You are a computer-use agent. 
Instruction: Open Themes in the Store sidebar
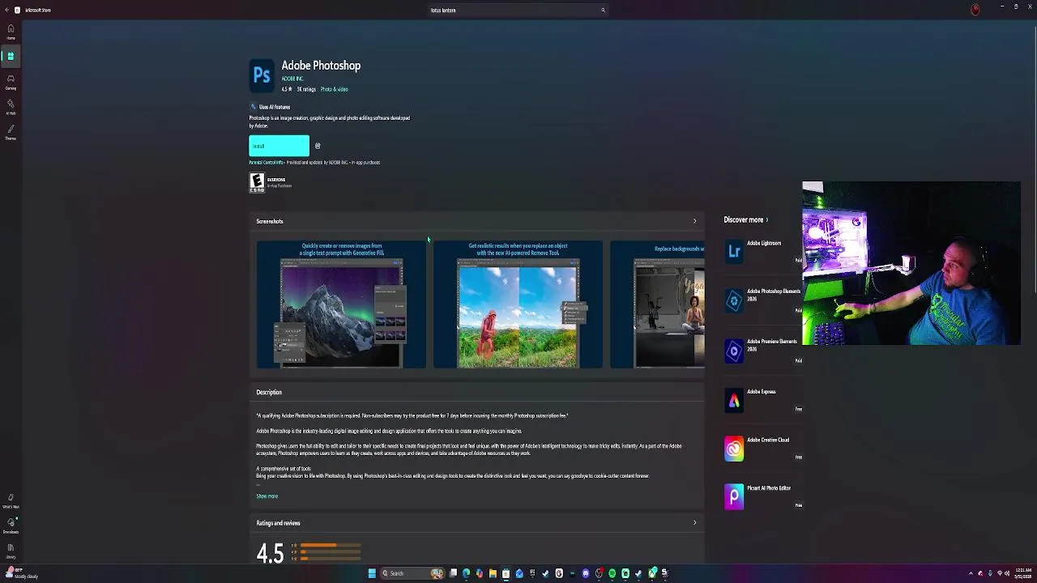(x=11, y=132)
